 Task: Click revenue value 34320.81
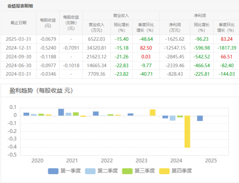tap(97, 48)
